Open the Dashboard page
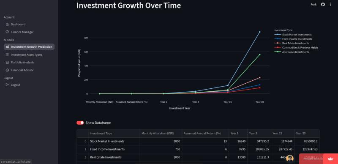 coord(29,25)
